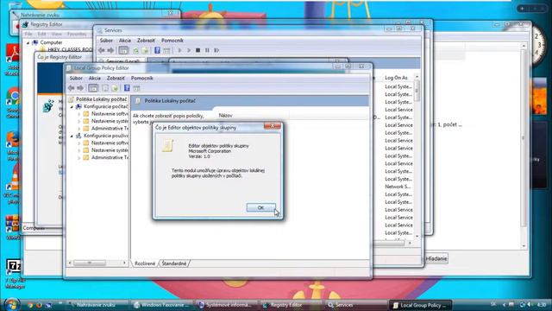
Task: Click Refresh icon in Services toolbar
Action: coord(135,50)
